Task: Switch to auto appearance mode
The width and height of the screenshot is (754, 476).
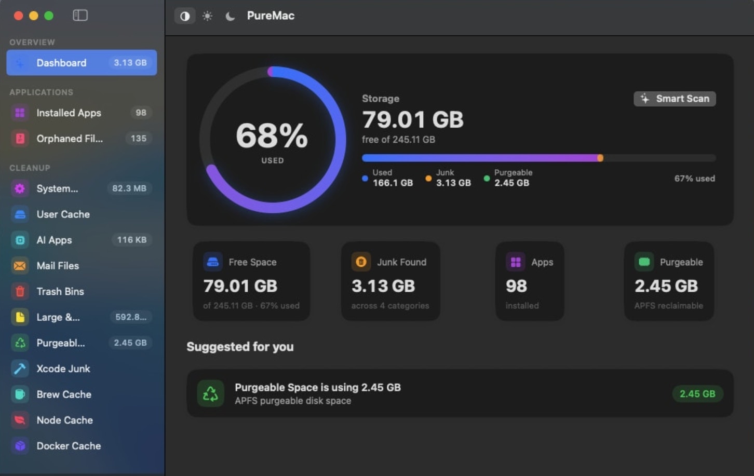Action: (x=185, y=16)
